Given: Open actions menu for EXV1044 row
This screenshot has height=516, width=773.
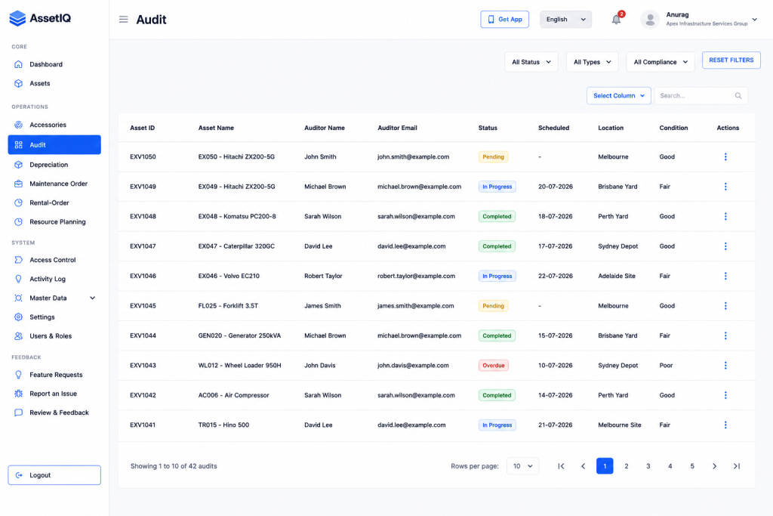Looking at the screenshot, I should 725,335.
